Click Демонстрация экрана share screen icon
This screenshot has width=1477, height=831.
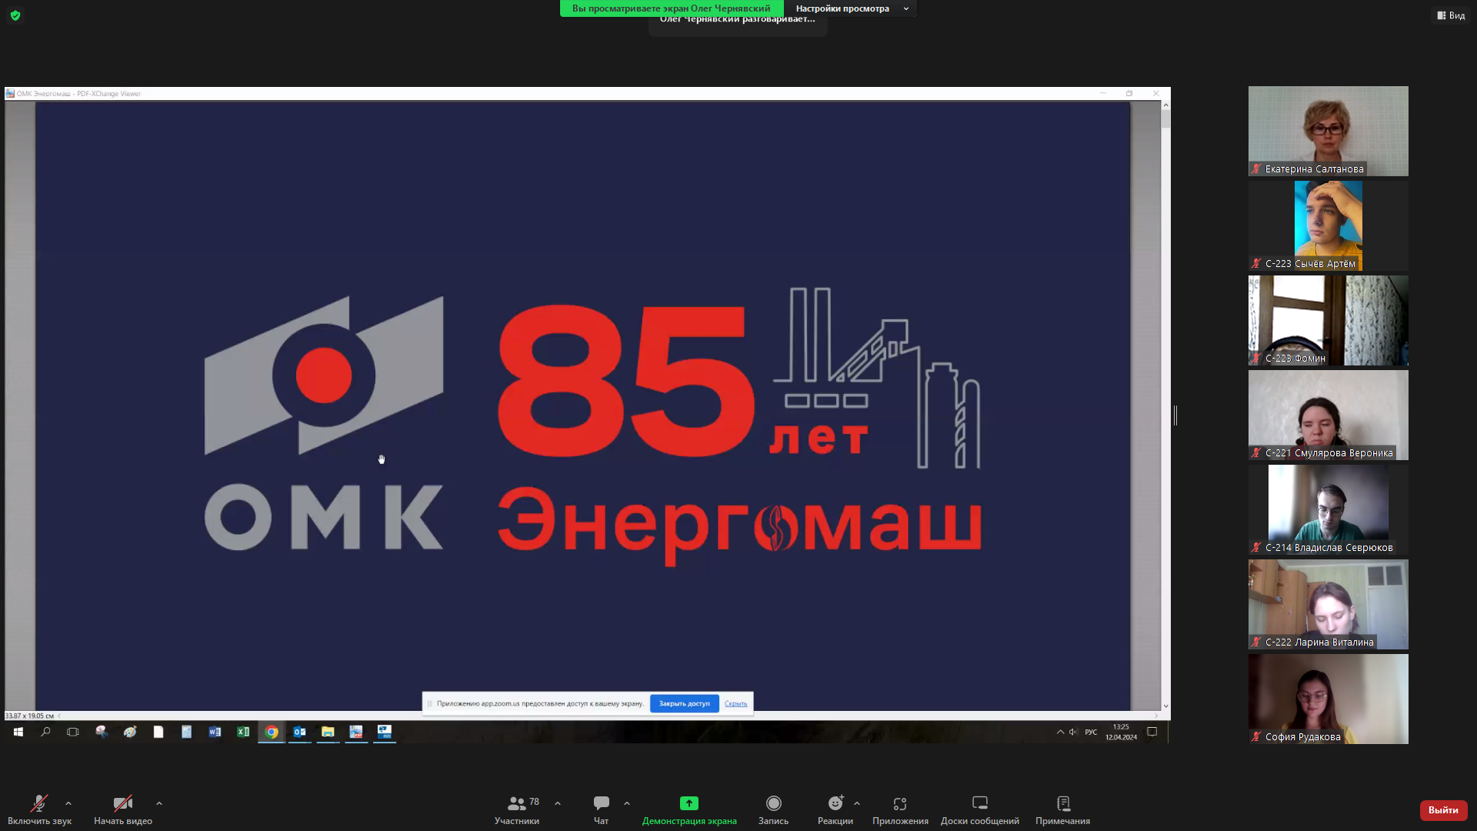click(x=689, y=803)
